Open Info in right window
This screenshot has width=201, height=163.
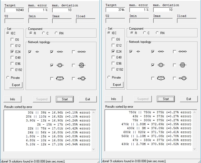113,99
